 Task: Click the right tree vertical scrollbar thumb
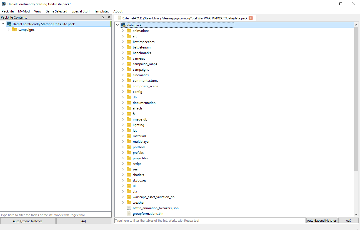356,99
